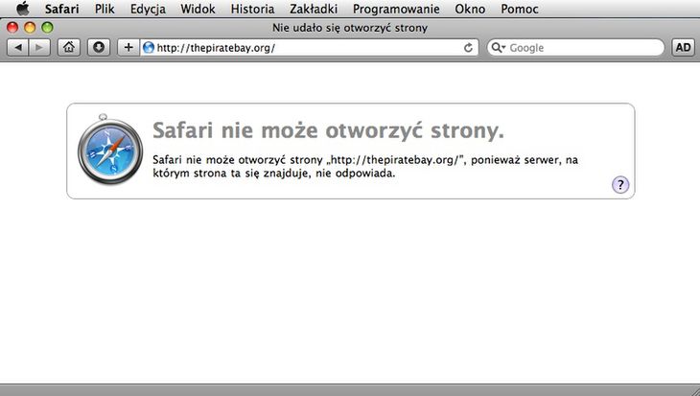
Task: Open the Zakładki menu
Action: (x=314, y=9)
